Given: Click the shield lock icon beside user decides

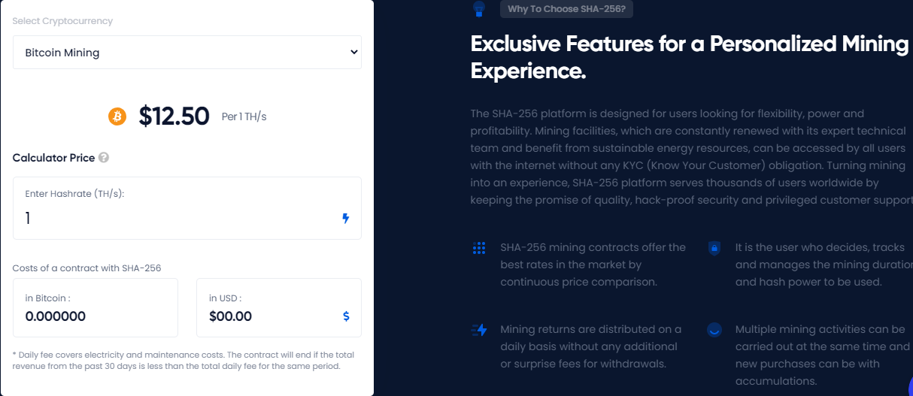Looking at the screenshot, I should (714, 248).
